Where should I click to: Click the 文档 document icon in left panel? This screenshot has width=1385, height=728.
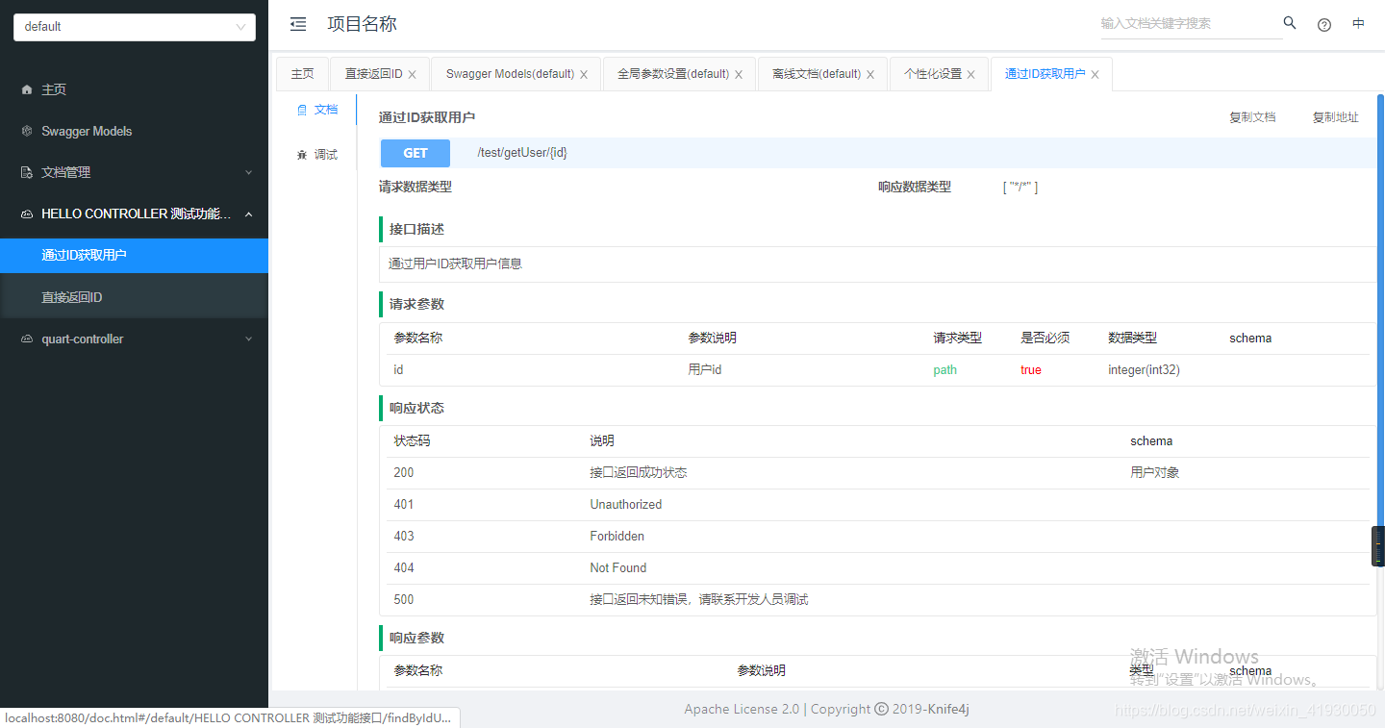point(301,110)
